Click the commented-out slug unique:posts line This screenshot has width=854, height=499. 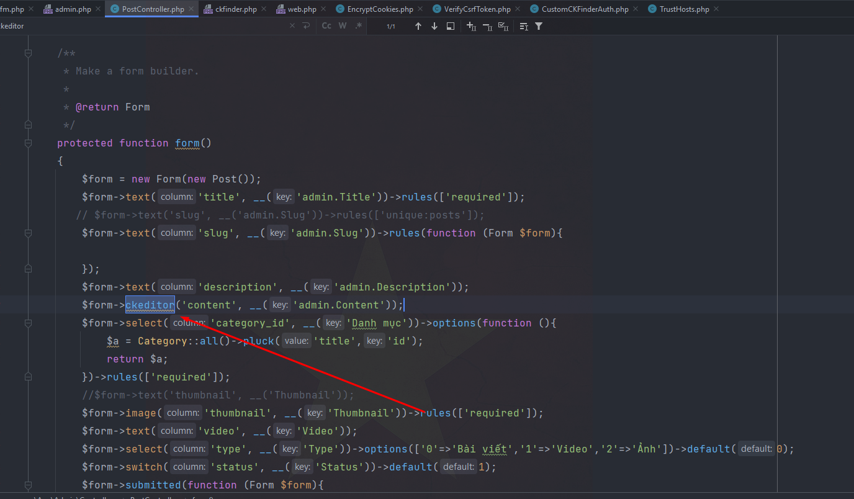tap(280, 215)
